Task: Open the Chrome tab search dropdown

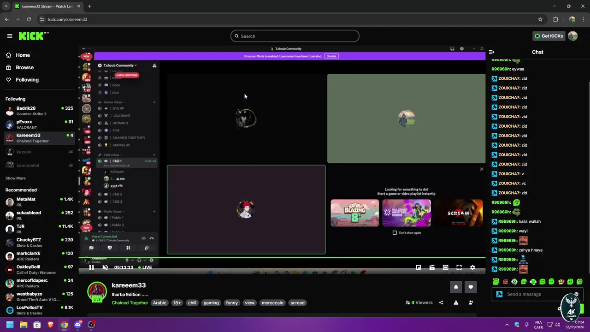Action: [6, 6]
